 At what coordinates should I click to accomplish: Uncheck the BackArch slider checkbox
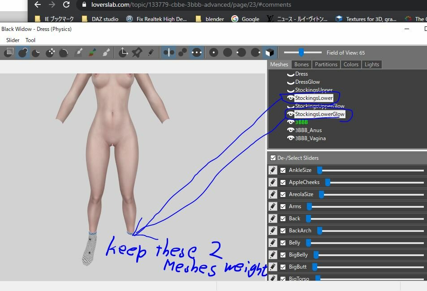(283, 231)
